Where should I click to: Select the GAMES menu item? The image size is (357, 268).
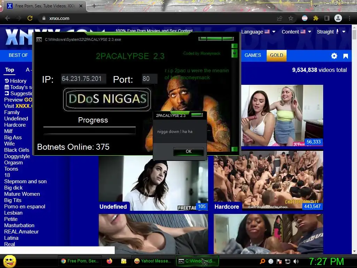253,55
